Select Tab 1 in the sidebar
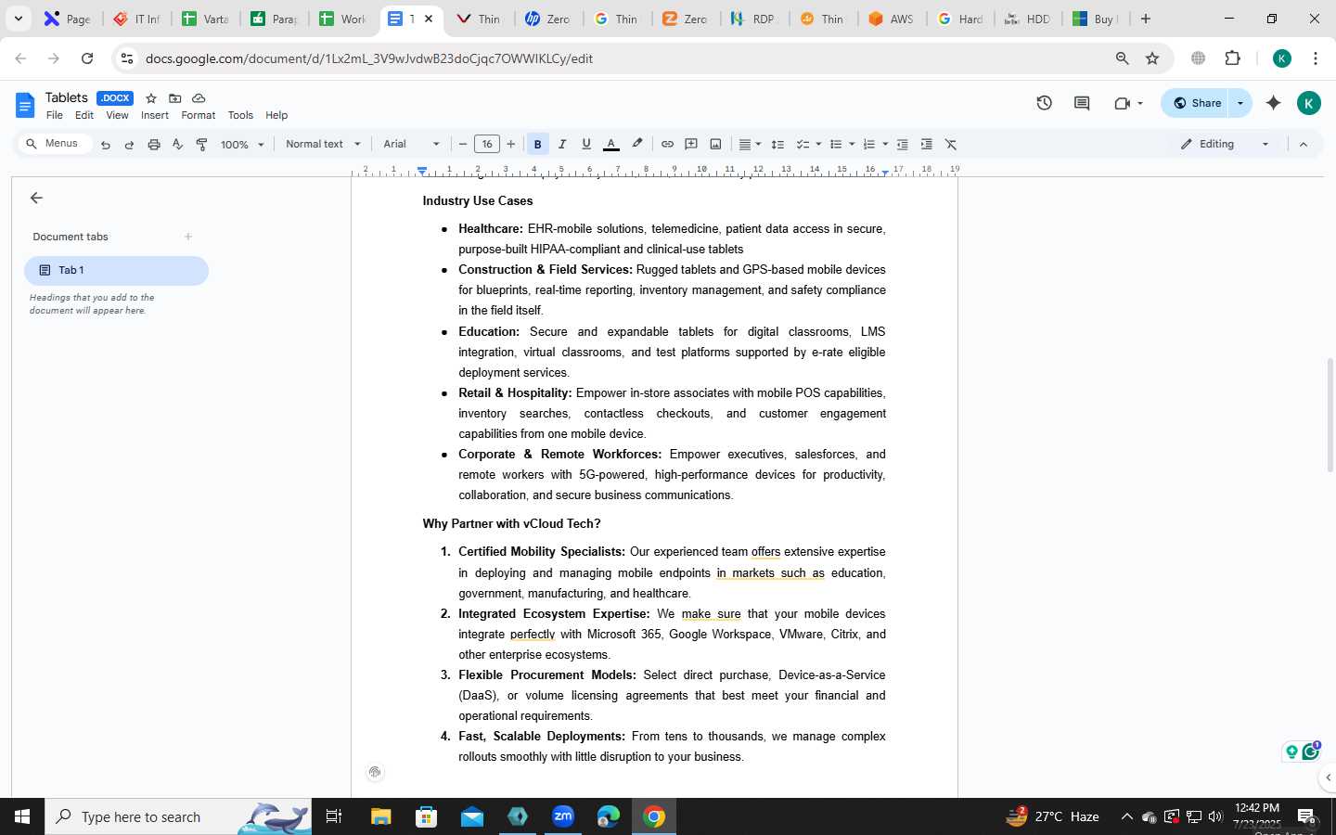 point(116,270)
